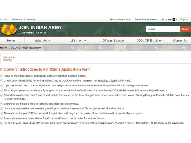191x143 pixels.
Task: Switch to white standard theme icon
Action: tap(177, 19)
